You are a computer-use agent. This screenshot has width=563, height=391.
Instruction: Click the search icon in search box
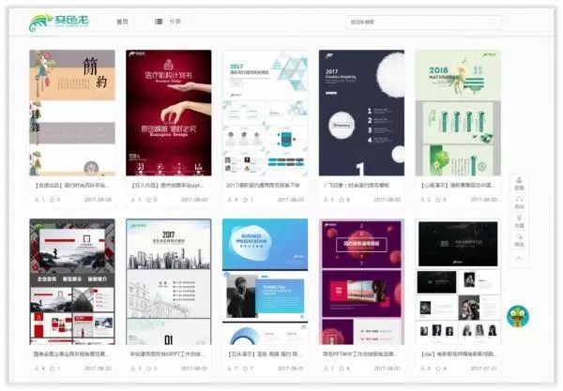pos(493,22)
